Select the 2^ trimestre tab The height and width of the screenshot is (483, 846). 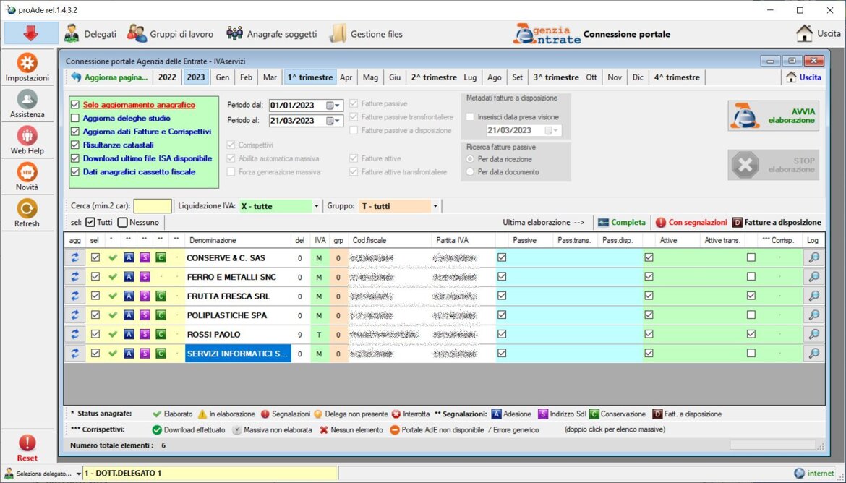pos(434,77)
